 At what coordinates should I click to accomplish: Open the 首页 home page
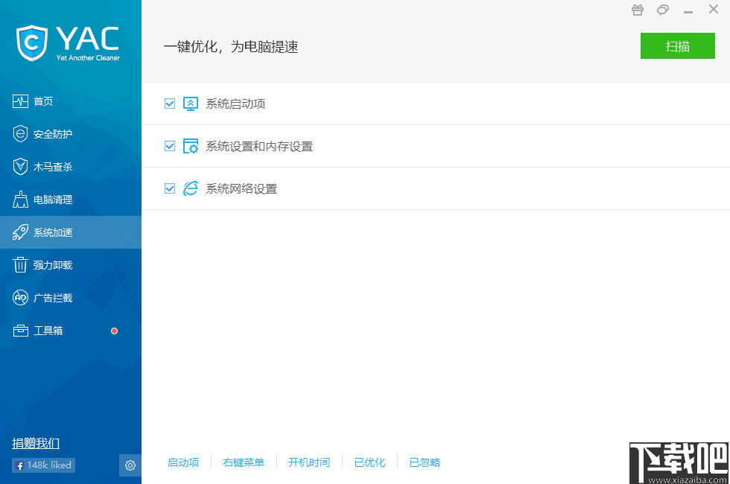[x=42, y=101]
